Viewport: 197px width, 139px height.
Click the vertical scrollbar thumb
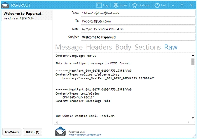click(193, 62)
